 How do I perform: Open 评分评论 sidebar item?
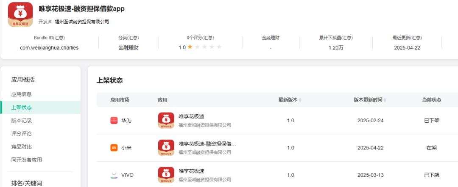[21, 133]
